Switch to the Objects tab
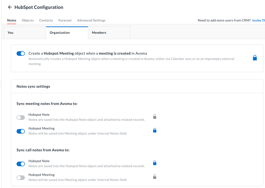Image resolution: width=265 pixels, height=188 pixels. pyautogui.click(x=28, y=20)
